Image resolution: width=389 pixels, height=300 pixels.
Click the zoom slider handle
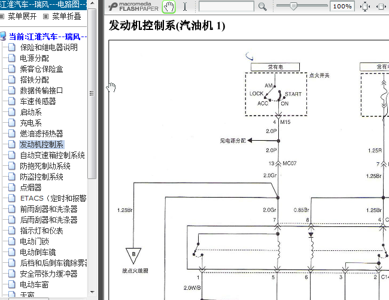(293, 7)
